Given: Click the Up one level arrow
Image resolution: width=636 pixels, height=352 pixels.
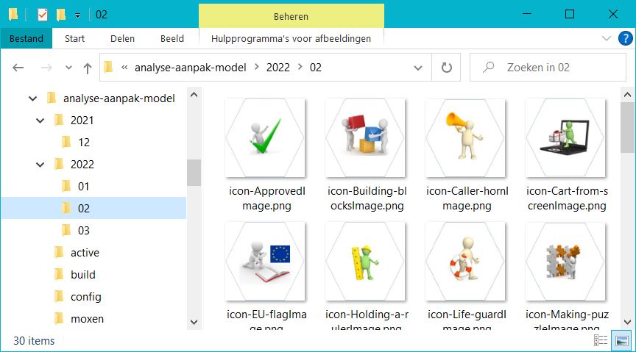Looking at the screenshot, I should pyautogui.click(x=88, y=68).
